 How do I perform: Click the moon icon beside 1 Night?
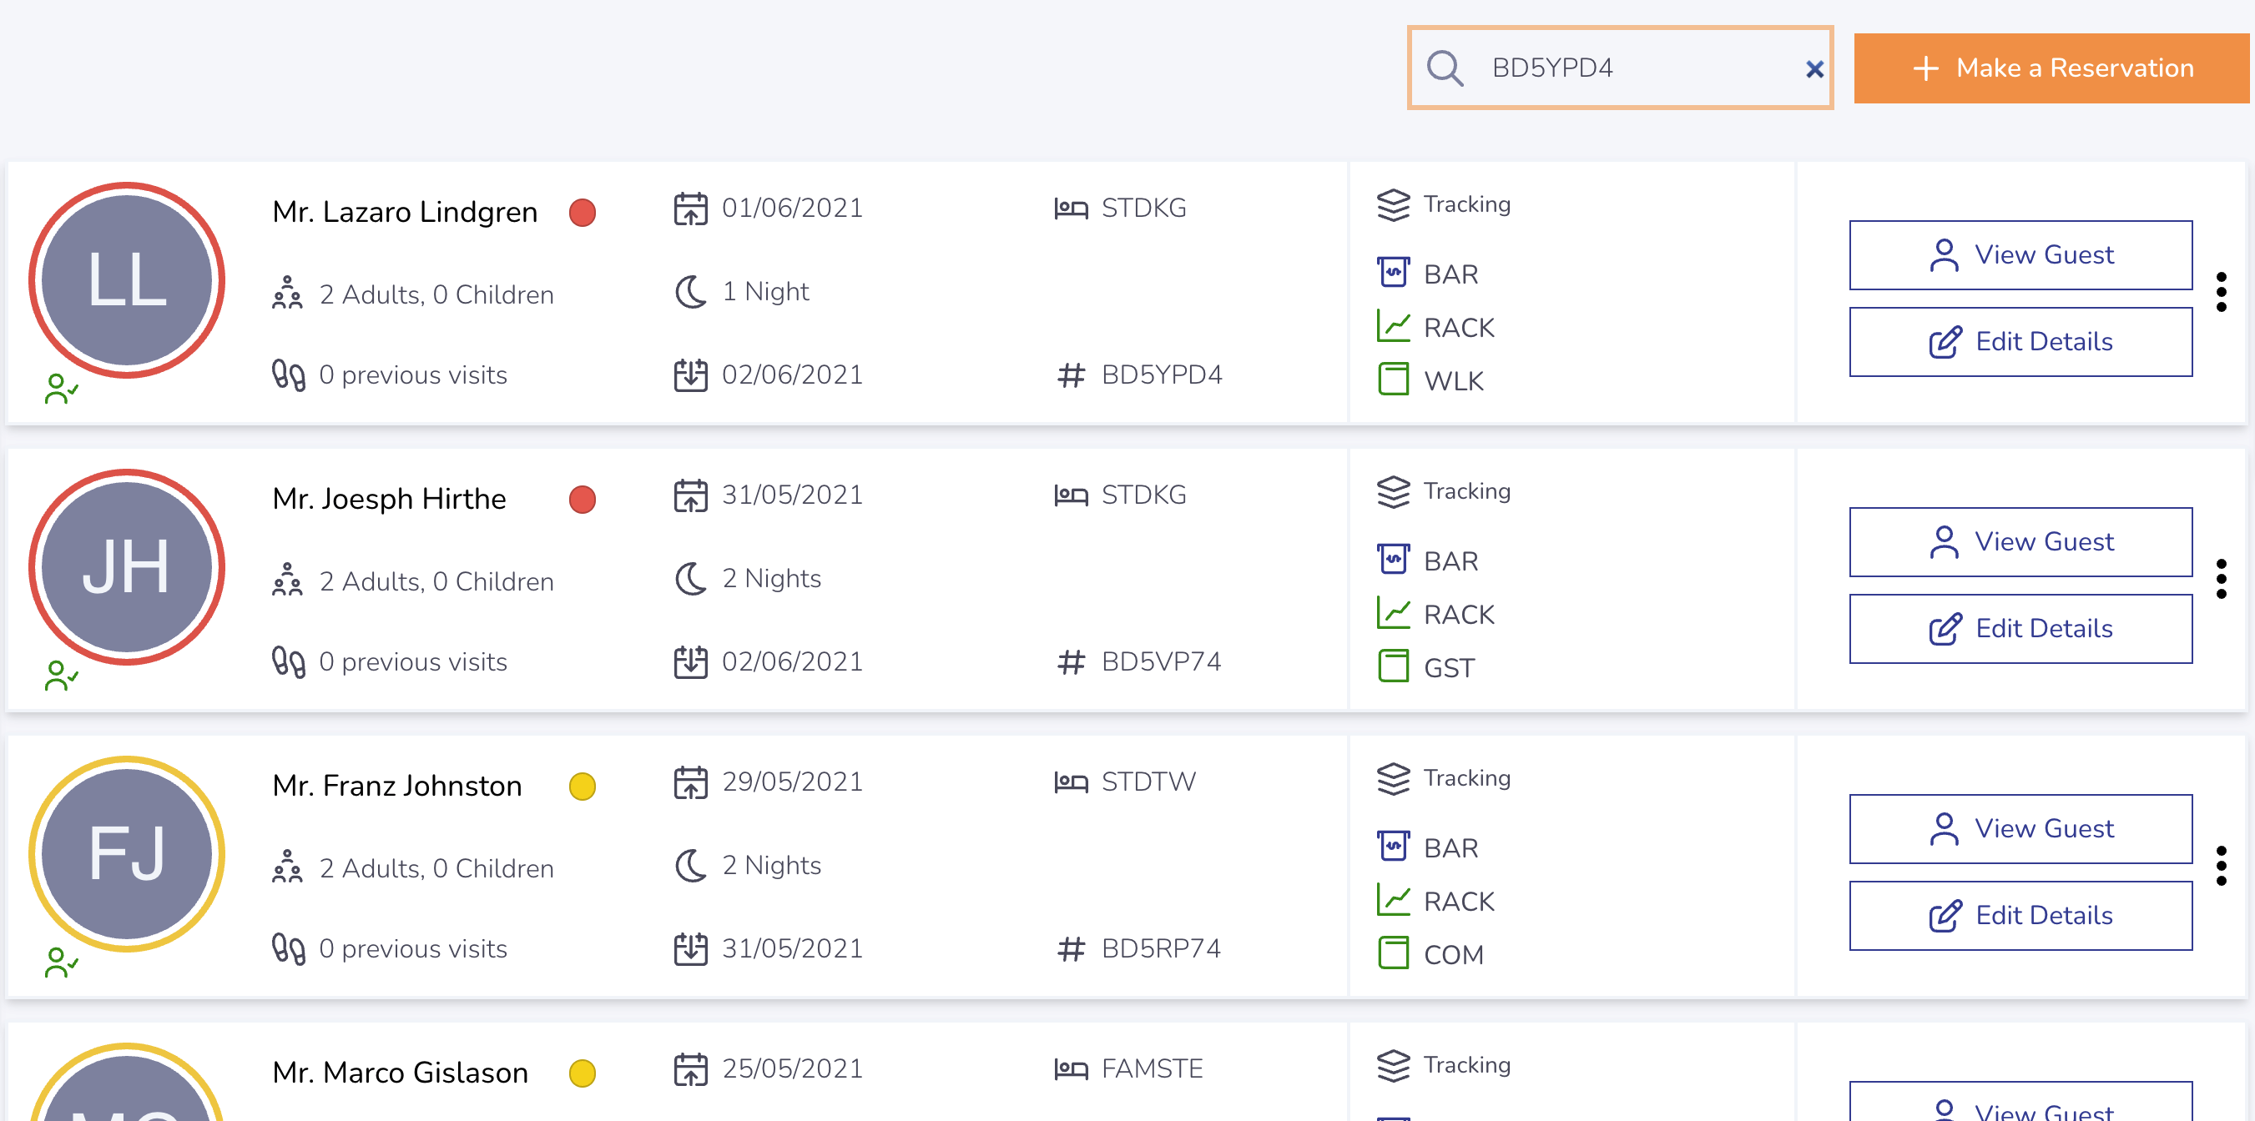(x=691, y=292)
